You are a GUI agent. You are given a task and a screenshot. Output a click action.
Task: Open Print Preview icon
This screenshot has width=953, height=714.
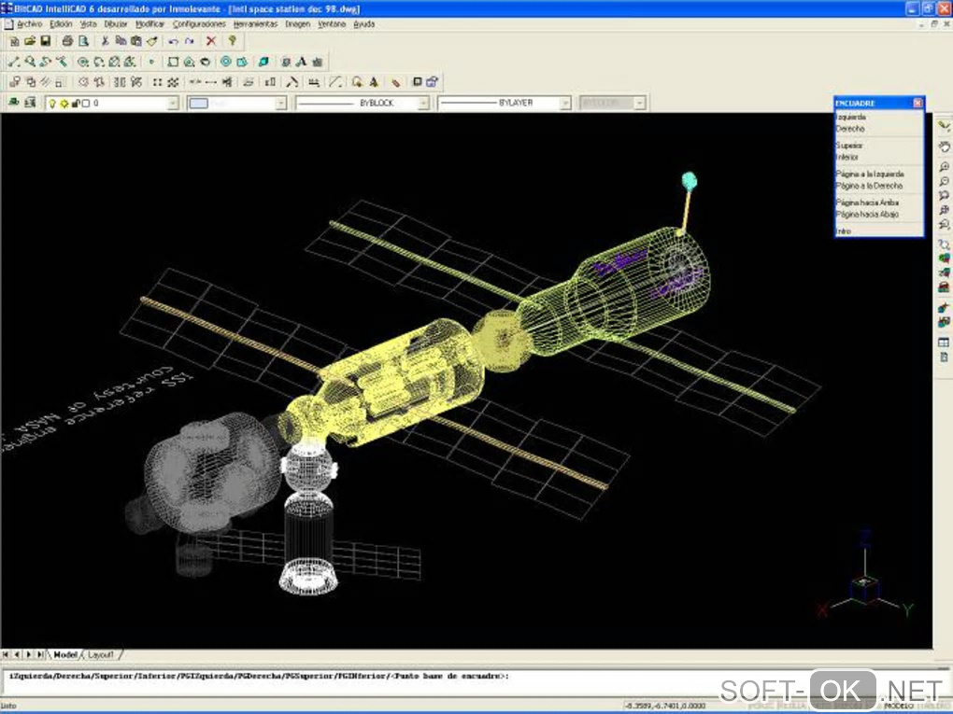tap(83, 41)
